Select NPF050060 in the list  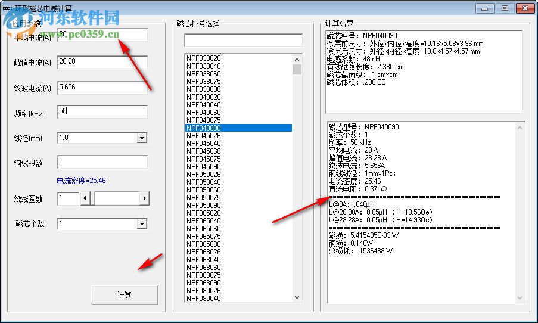point(238,190)
